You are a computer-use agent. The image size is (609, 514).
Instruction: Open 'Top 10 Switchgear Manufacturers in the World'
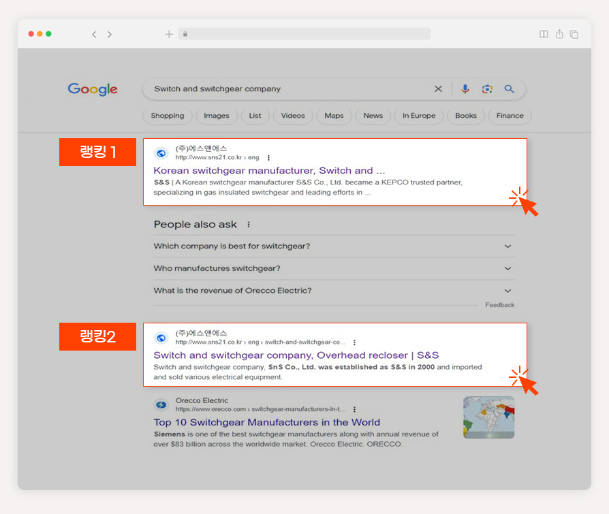267,422
